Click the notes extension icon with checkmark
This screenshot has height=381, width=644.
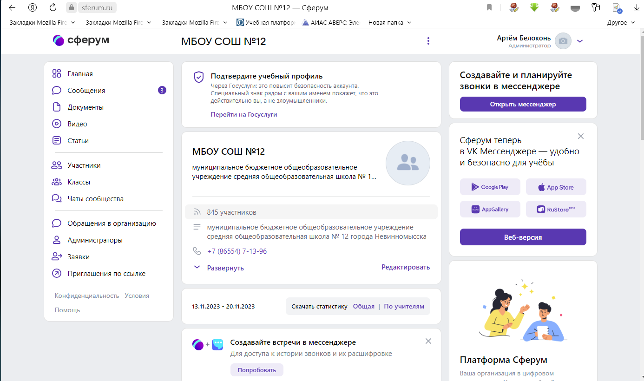point(617,7)
